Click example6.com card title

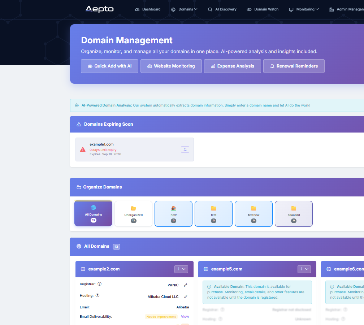click(x=349, y=269)
